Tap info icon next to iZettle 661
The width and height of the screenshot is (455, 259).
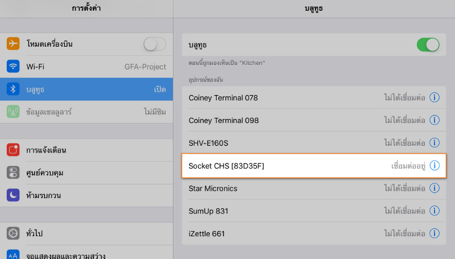pyautogui.click(x=435, y=233)
